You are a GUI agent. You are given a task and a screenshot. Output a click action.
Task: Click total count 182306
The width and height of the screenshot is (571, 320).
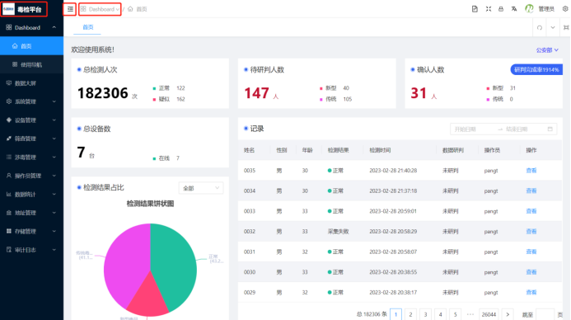tap(103, 93)
